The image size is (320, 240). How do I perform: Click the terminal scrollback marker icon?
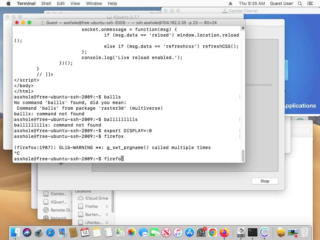coord(243,28)
